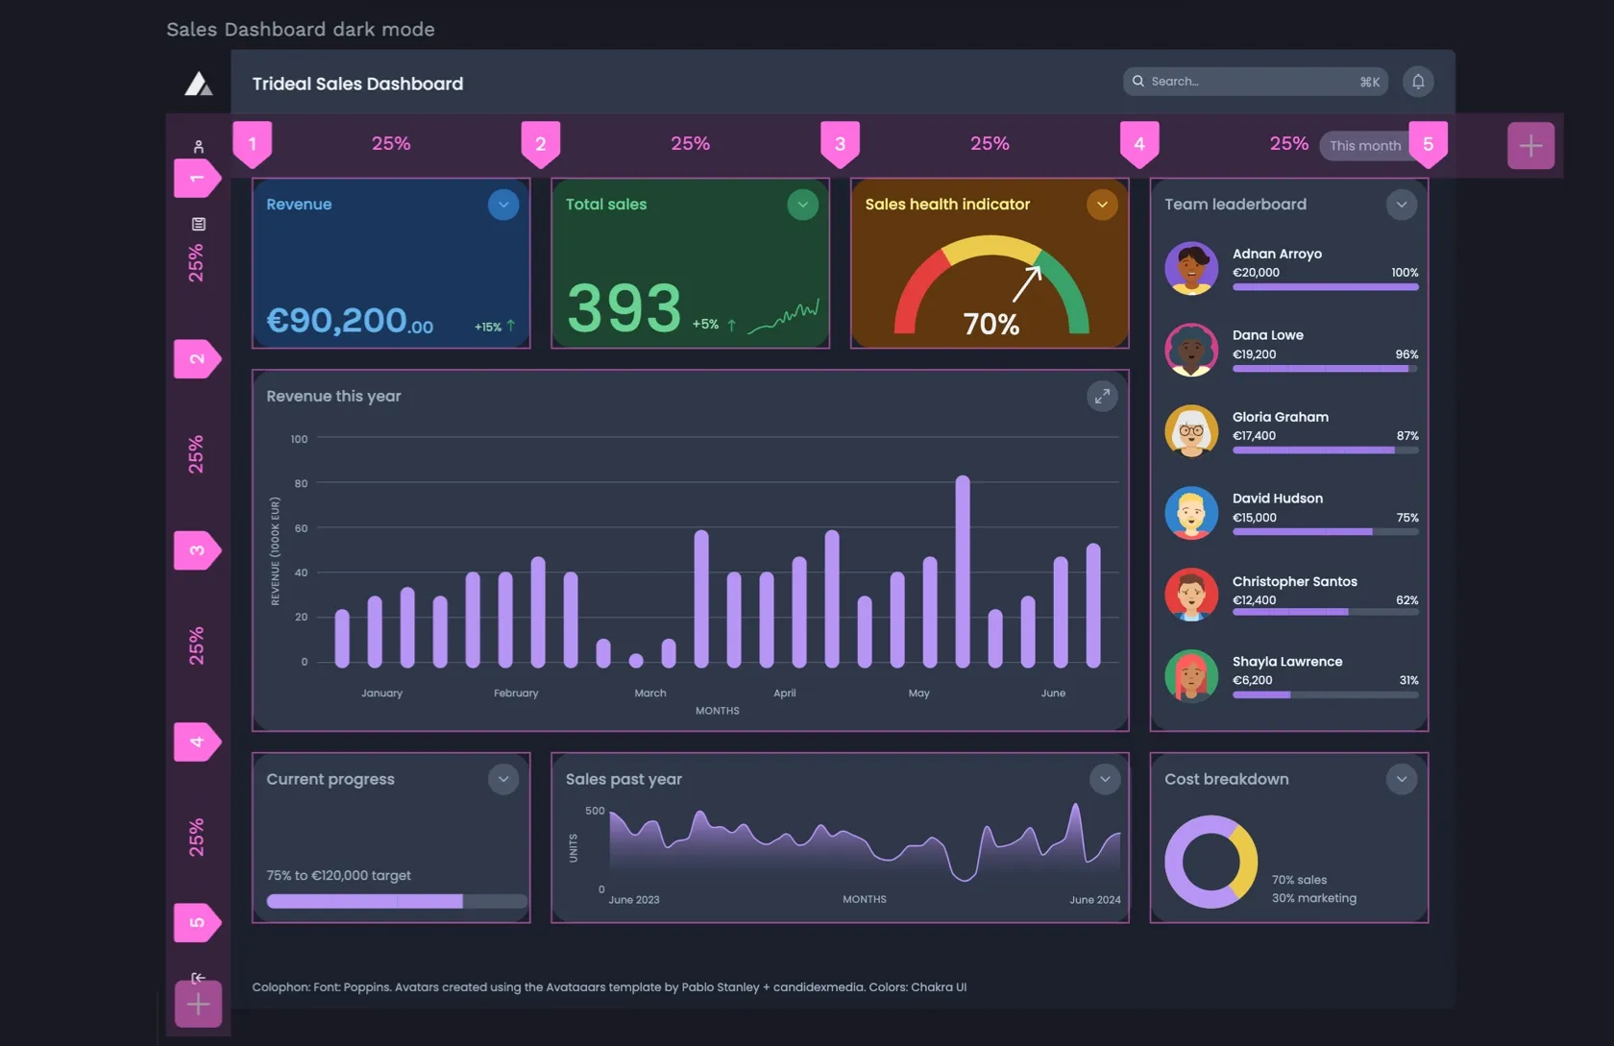Click the Trideal Sales Dashboard title

pyautogui.click(x=357, y=84)
